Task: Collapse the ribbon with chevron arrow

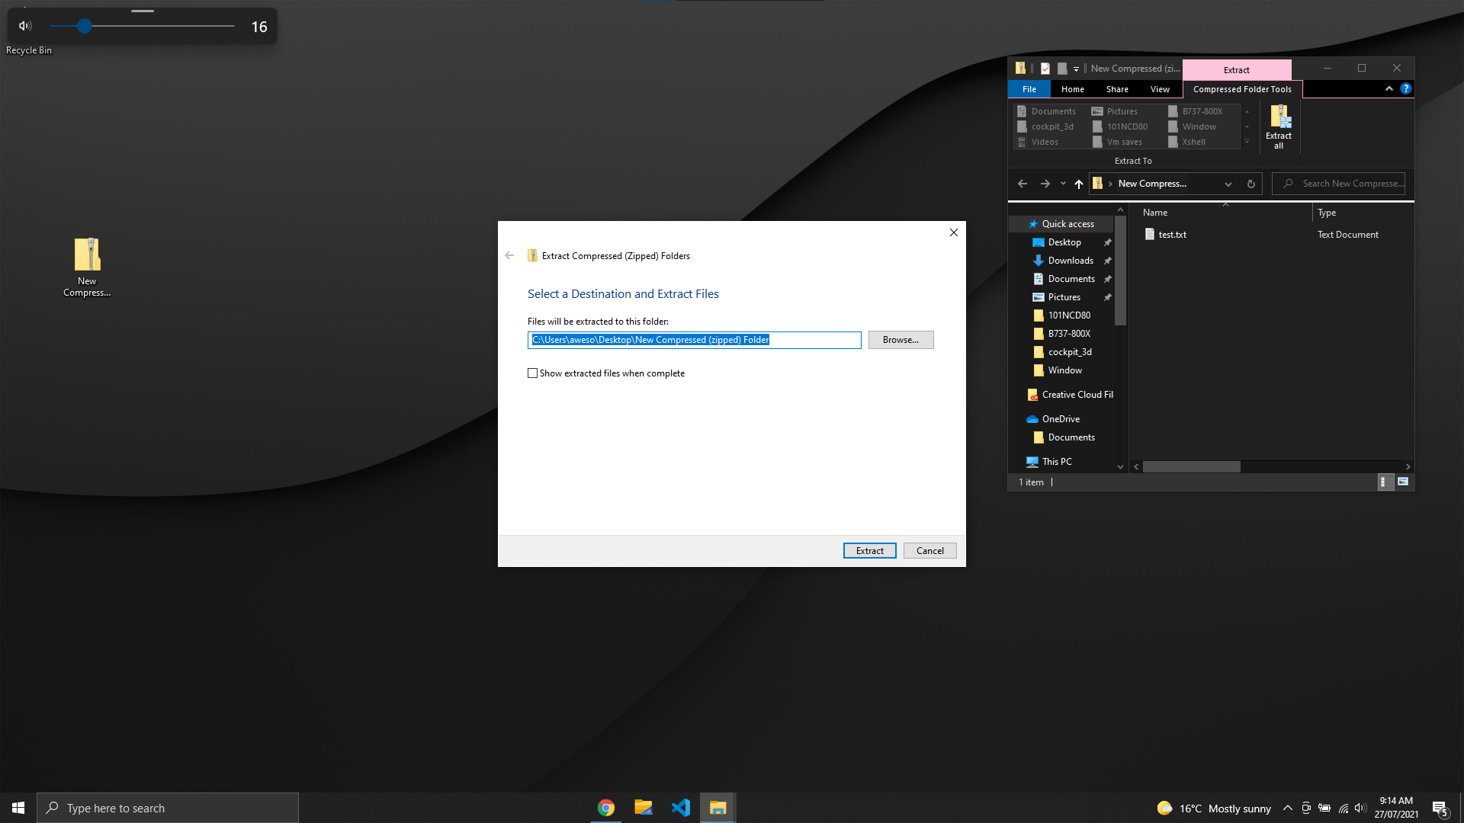Action: pyautogui.click(x=1389, y=89)
